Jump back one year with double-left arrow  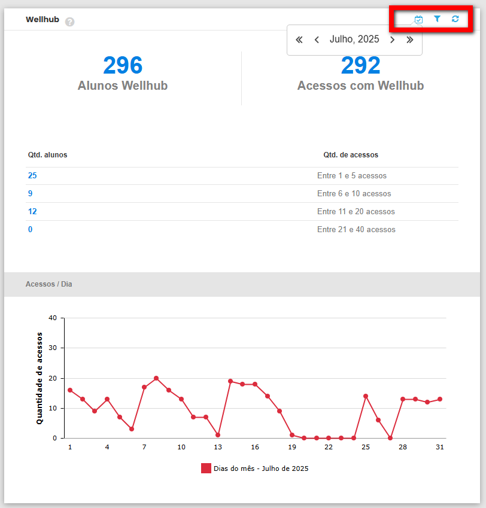299,40
